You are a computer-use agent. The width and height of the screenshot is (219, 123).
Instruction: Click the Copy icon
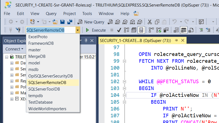pos(157,22)
